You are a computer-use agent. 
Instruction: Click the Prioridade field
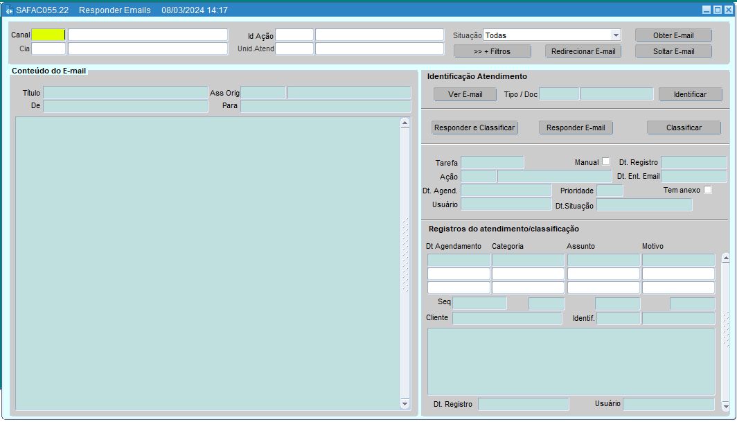click(x=610, y=191)
